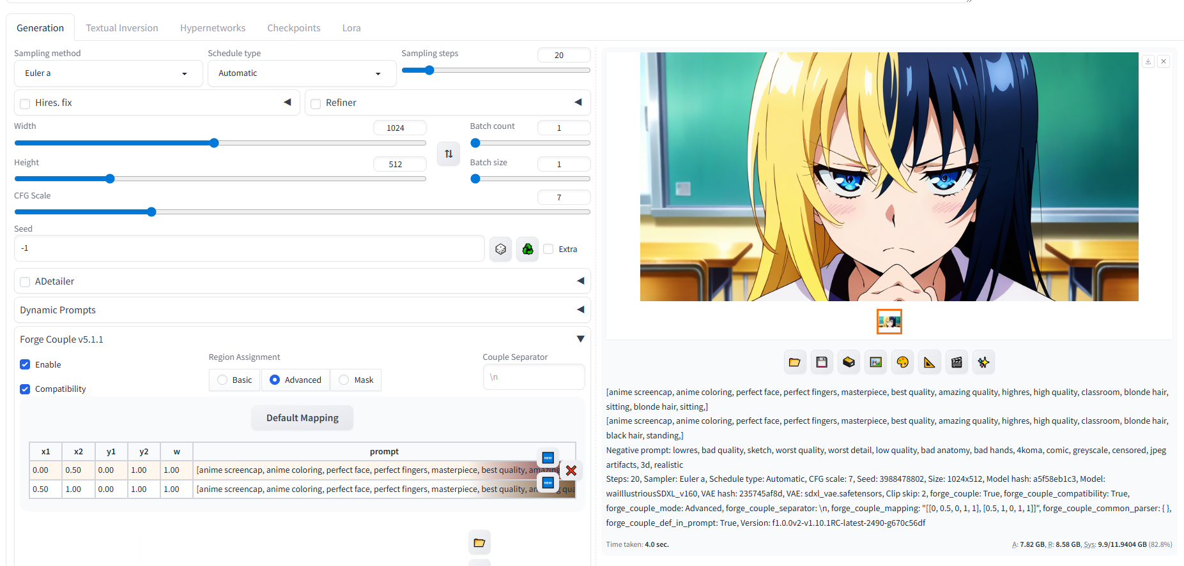Click the Width number box showing 1024

point(400,128)
